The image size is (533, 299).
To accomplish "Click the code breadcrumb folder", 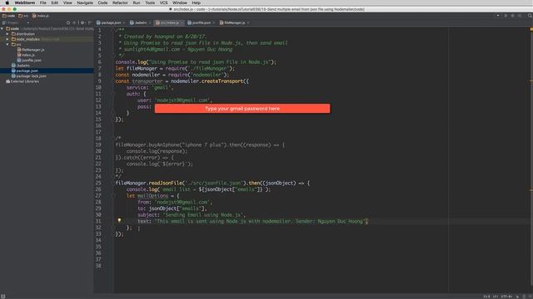I will (x=9, y=16).
